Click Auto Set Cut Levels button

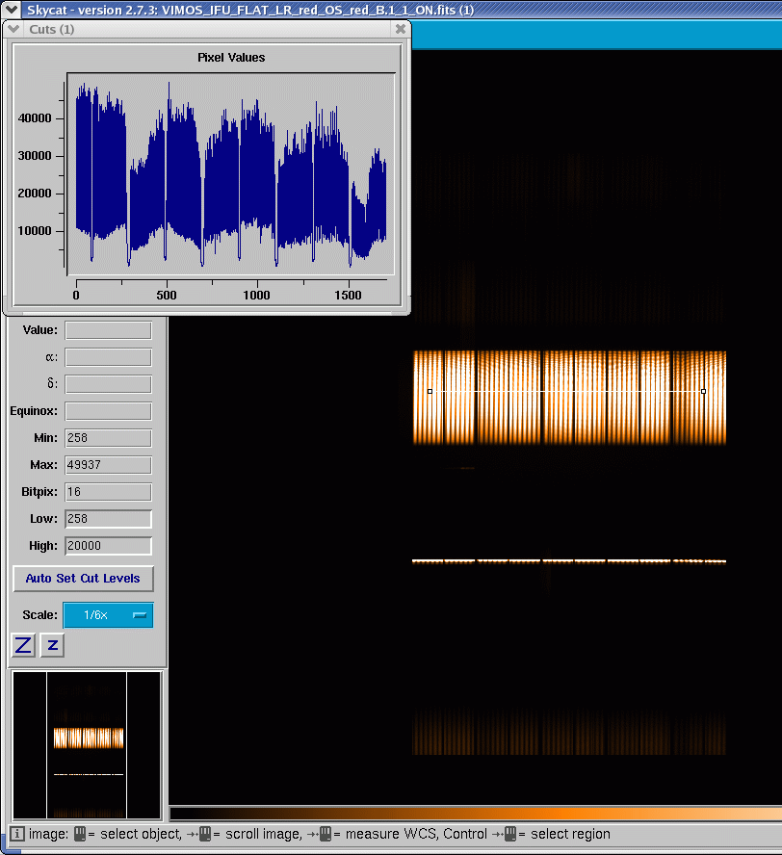pyautogui.click(x=83, y=579)
